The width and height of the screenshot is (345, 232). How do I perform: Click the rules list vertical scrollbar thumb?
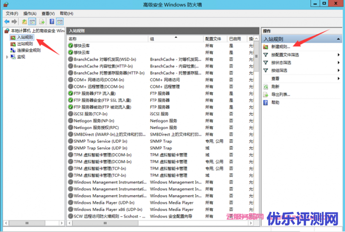256,56
